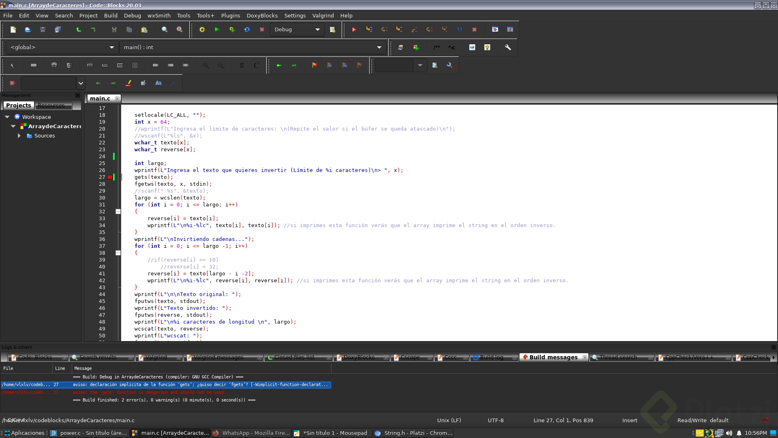
Task: Collapse the code fold at line 32
Action: point(118,212)
